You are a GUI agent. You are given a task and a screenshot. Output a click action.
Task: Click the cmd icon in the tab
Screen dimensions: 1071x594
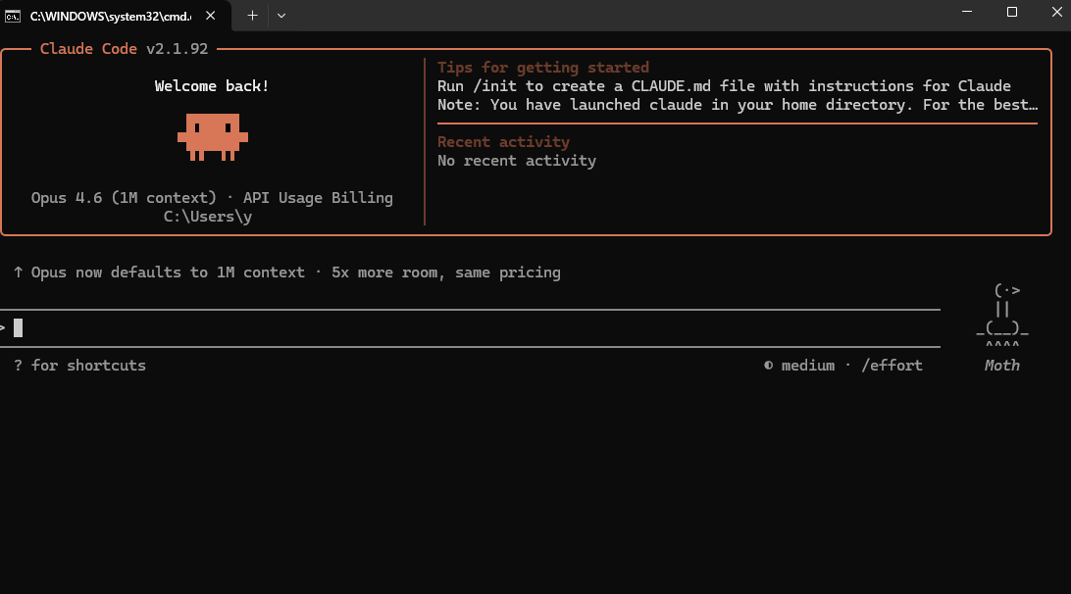pyautogui.click(x=13, y=16)
